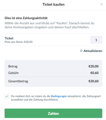Open the Bedingungen terms link
The width and height of the screenshot is (106, 120).
click(59, 96)
